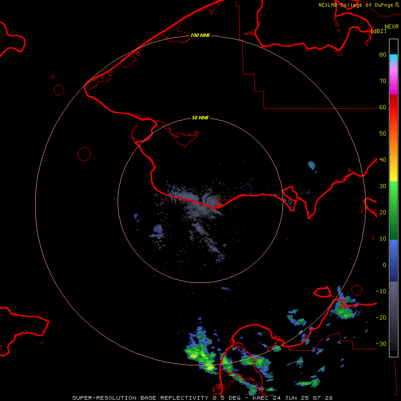
Task: Click the -20 value on the dBZ scale
Action: 381,317
